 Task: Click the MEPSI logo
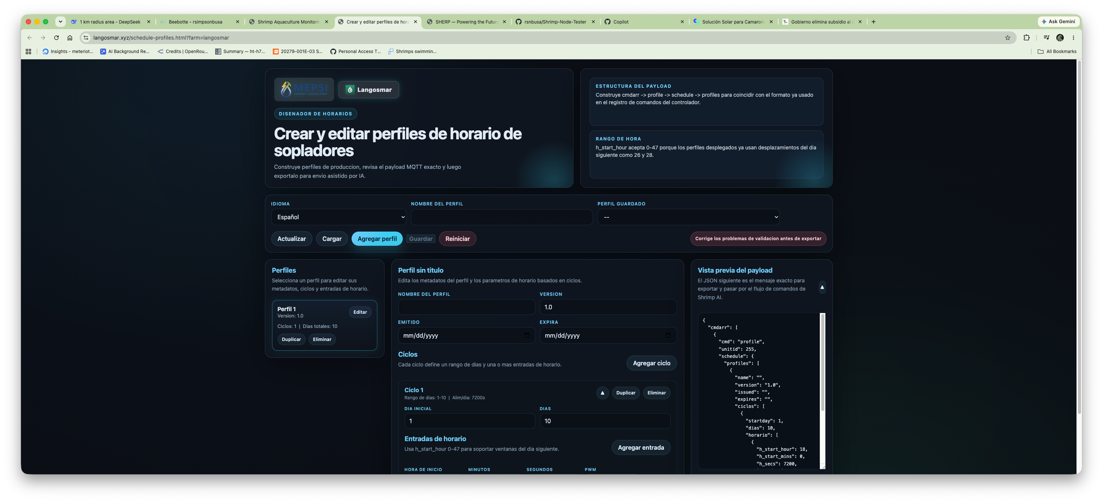point(304,89)
